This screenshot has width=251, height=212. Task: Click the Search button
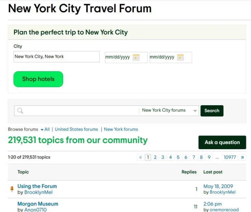(x=212, y=111)
